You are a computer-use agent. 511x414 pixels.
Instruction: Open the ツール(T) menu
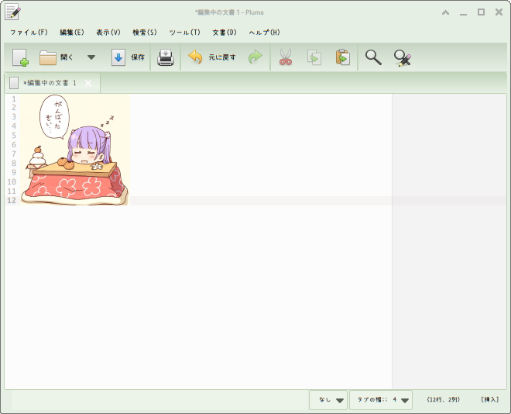(185, 33)
